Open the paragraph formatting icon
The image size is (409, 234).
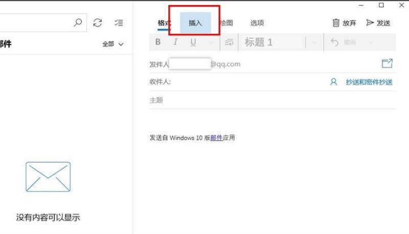point(229,42)
